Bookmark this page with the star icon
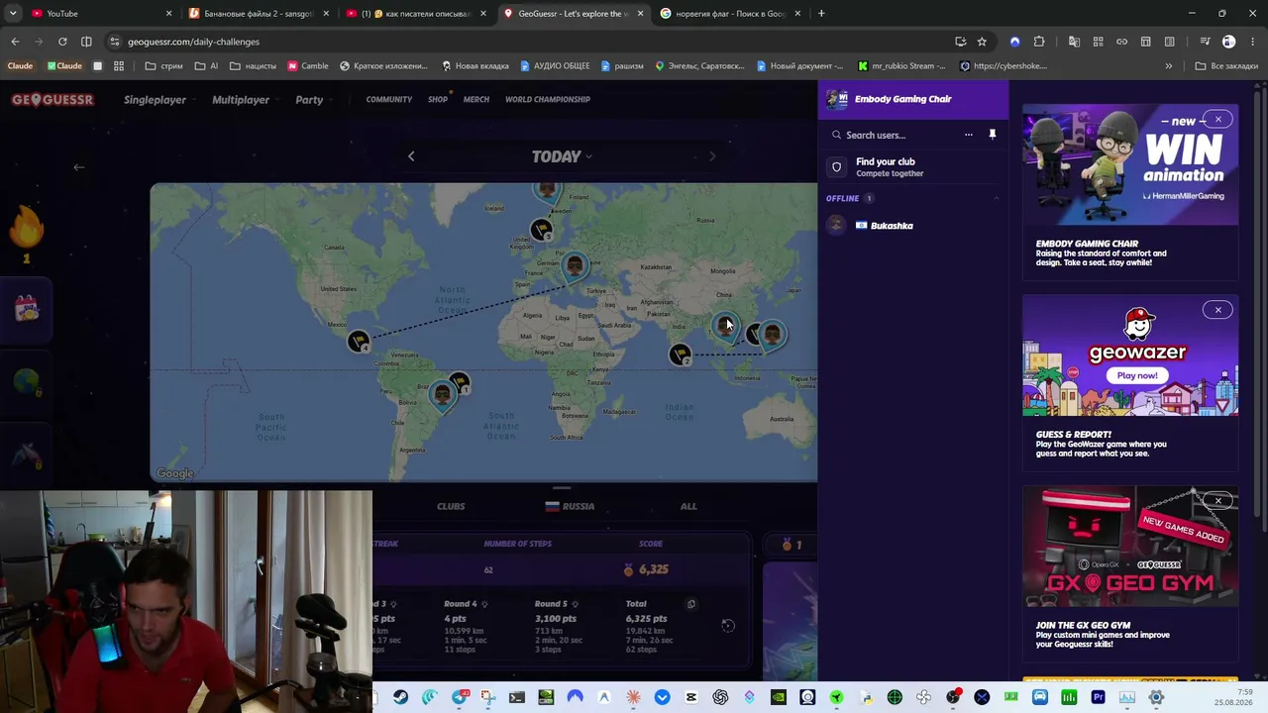Viewport: 1268px width, 713px height. coord(982,42)
